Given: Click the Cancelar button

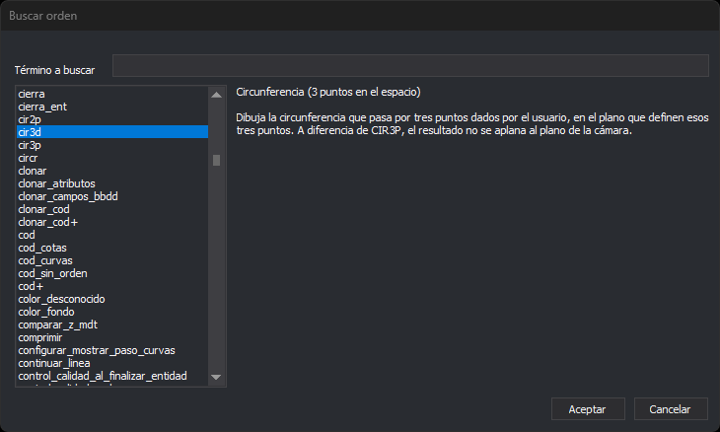Looking at the screenshot, I should tap(671, 409).
